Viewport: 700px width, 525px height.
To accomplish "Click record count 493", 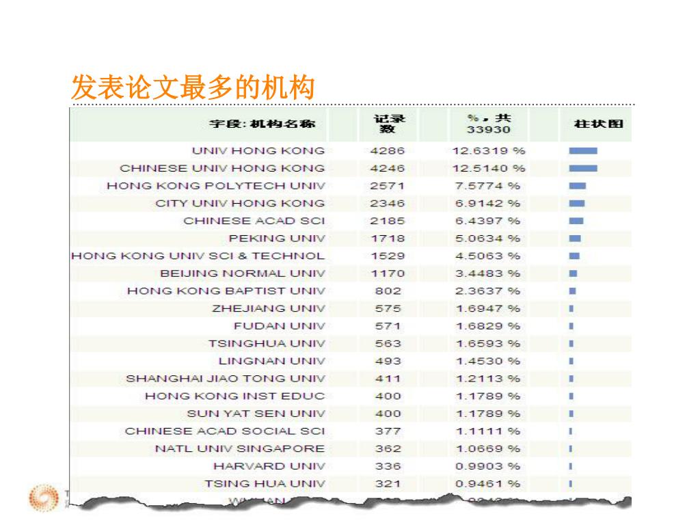I will pos(388,361).
